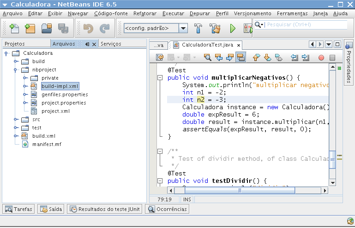Open the Versionamento menu
Image resolution: width=355 pixels, height=228 pixels.
pos(253,13)
